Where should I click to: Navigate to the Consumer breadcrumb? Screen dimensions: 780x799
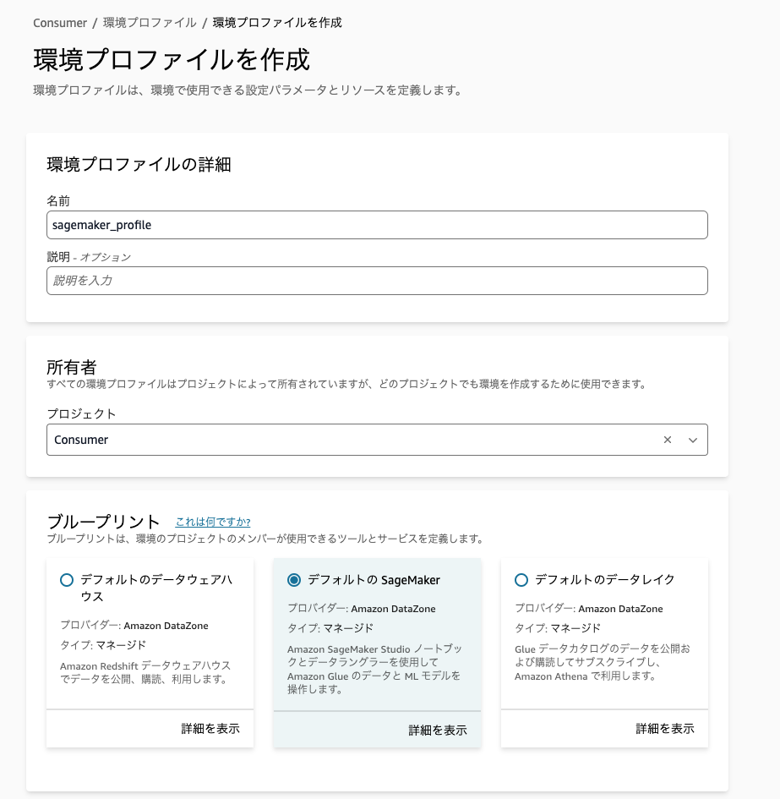(x=59, y=24)
